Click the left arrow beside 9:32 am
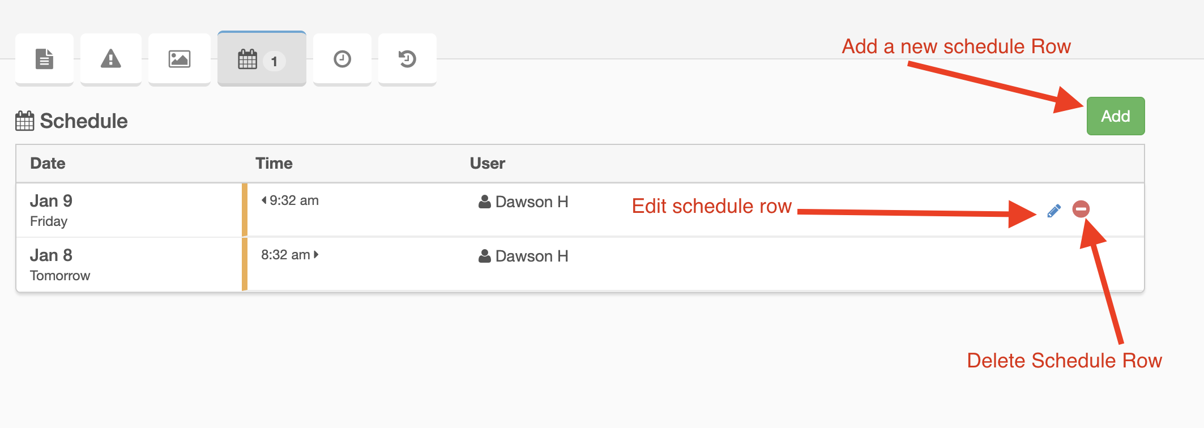 pyautogui.click(x=264, y=200)
